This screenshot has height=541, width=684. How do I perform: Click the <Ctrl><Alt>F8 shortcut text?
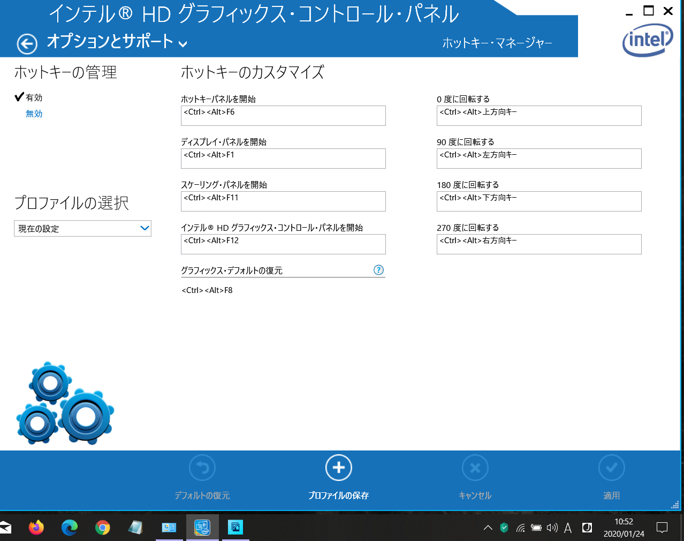coord(207,290)
